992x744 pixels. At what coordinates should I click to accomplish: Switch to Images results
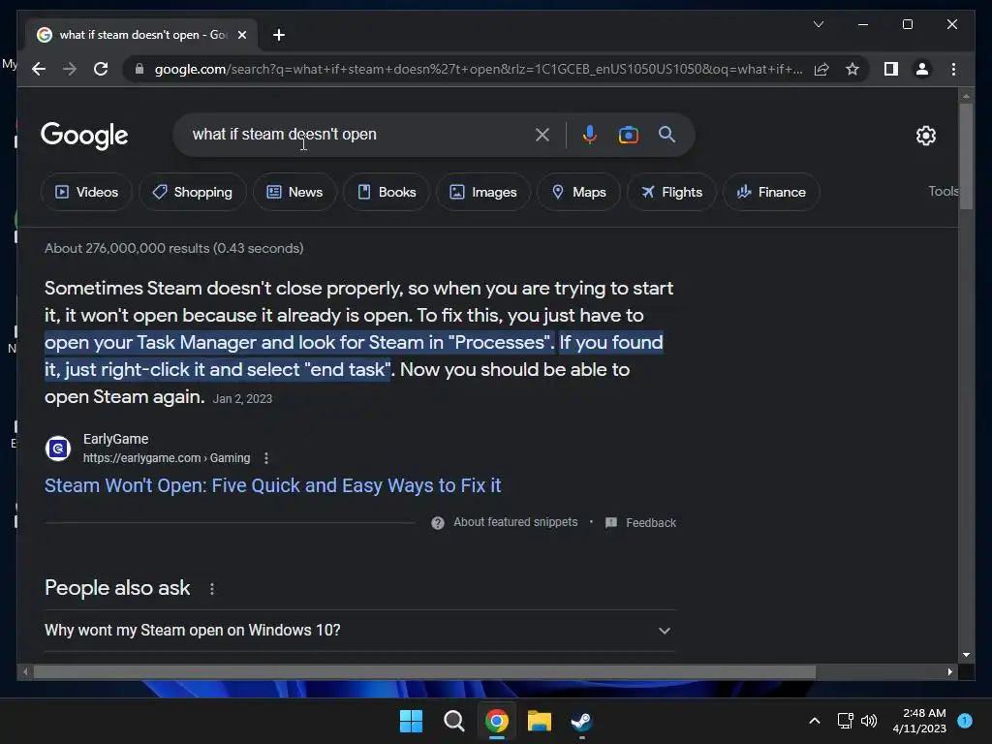483,192
